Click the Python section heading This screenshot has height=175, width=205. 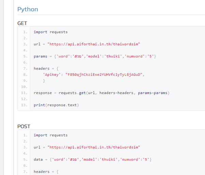pos(28,10)
